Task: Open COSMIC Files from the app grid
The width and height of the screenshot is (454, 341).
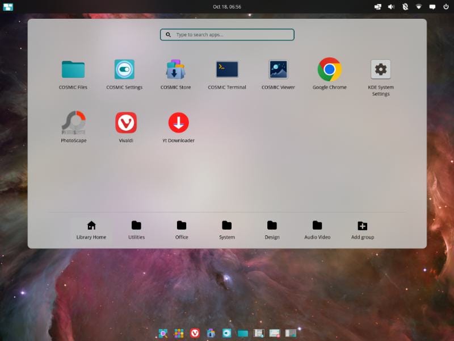Action: pyautogui.click(x=73, y=74)
